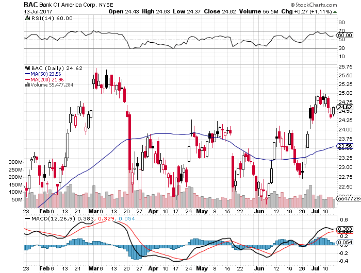
Task: Click the 'Jul' label on the price chart date axis
Action: tap(316, 211)
